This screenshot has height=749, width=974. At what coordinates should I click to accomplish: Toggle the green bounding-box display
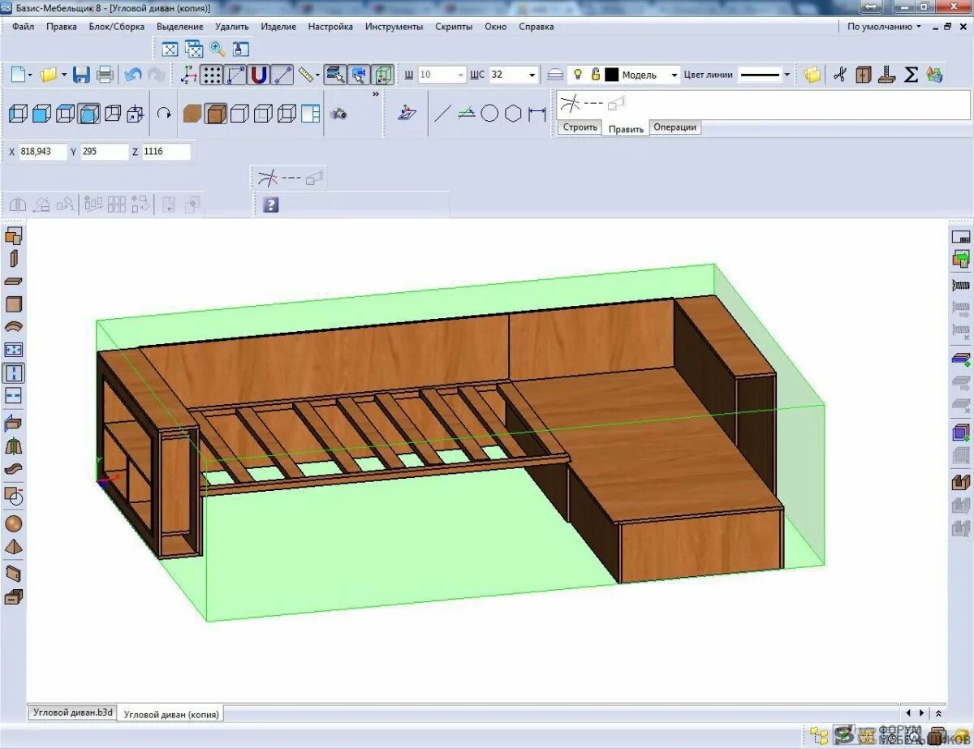(382, 75)
